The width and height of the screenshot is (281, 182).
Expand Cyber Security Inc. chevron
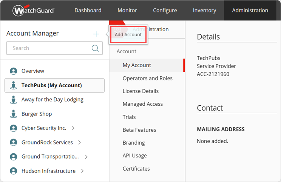[73, 128]
